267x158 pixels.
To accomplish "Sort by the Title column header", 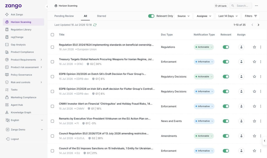I will coord(62,35).
